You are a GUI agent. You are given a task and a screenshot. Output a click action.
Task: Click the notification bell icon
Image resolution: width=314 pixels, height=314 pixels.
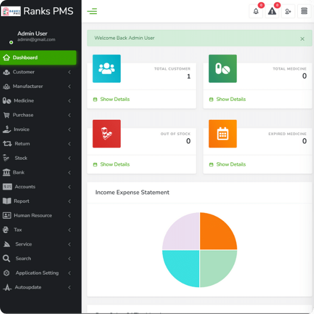[x=256, y=12]
